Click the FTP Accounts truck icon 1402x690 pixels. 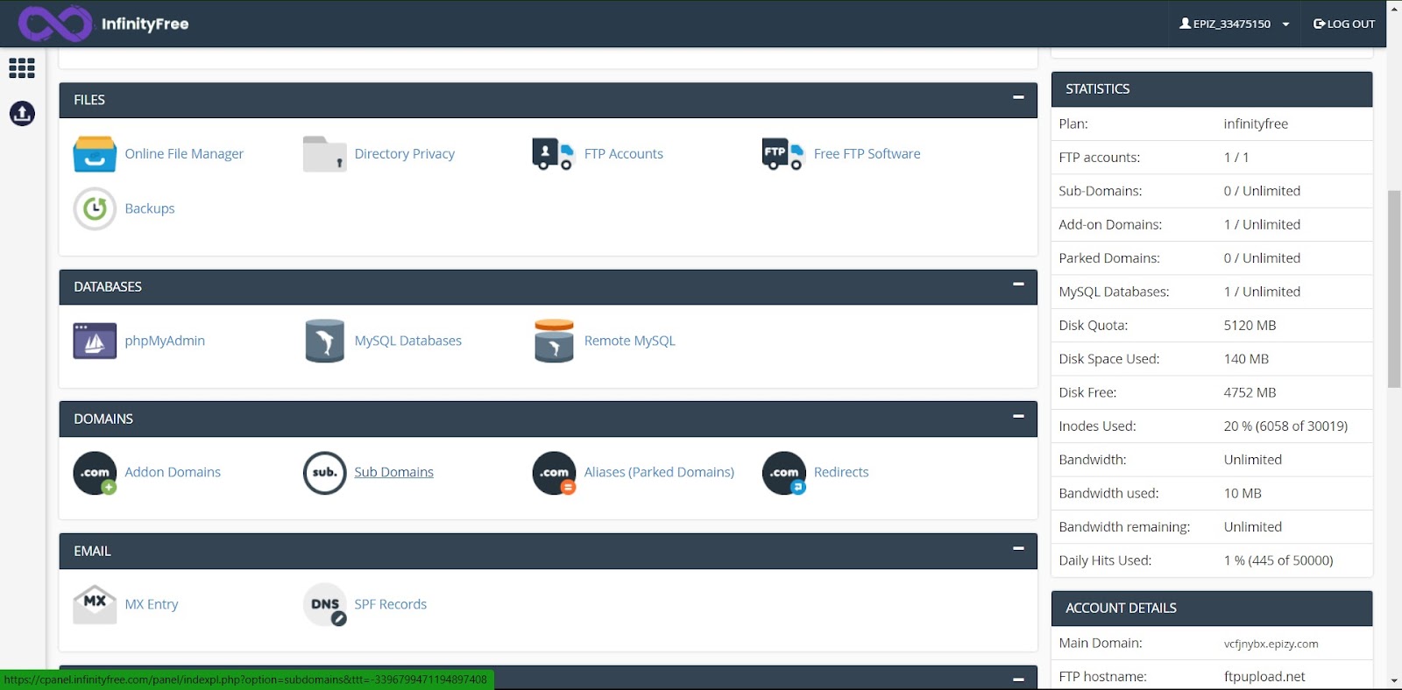tap(553, 154)
